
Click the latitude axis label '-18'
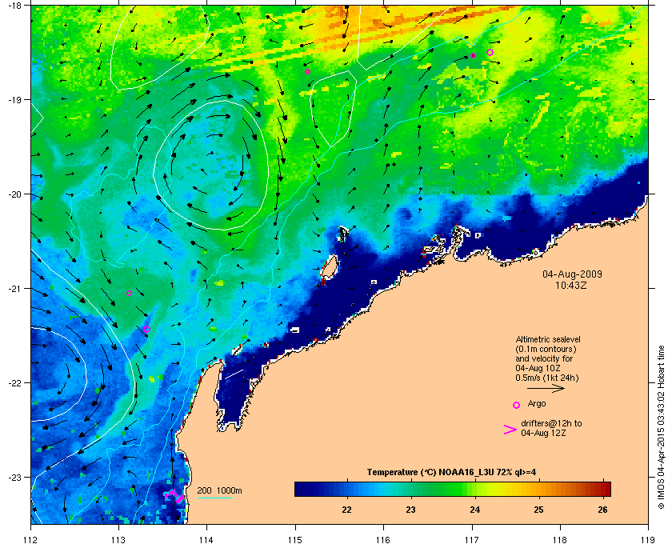(x=14, y=6)
